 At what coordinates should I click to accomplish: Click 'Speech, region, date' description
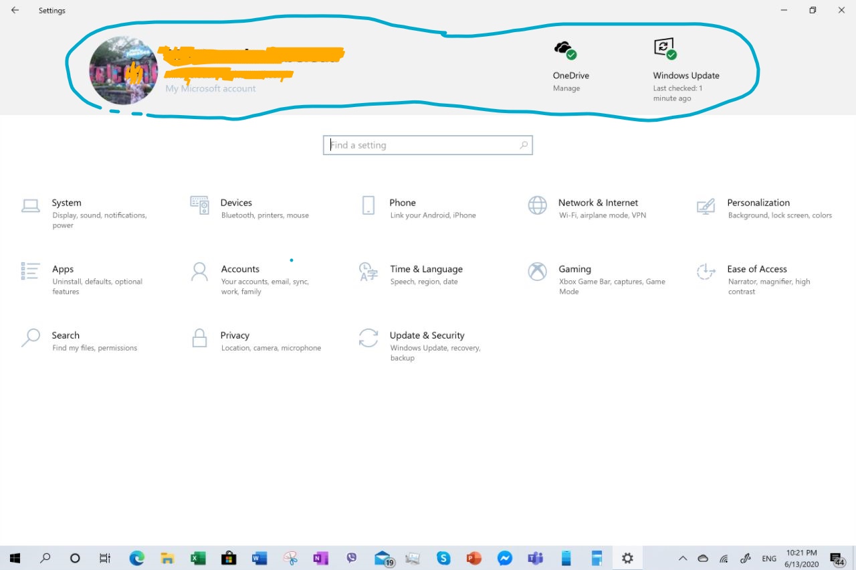(x=424, y=282)
